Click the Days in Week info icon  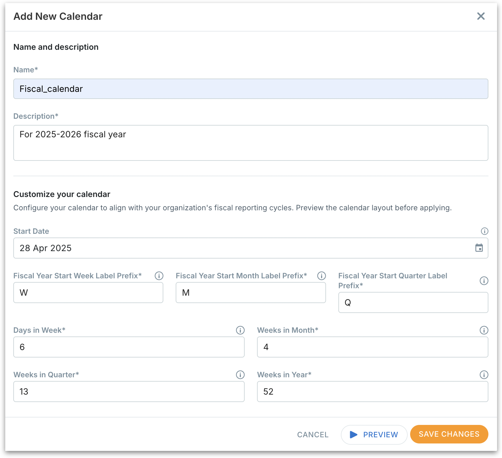coord(240,330)
